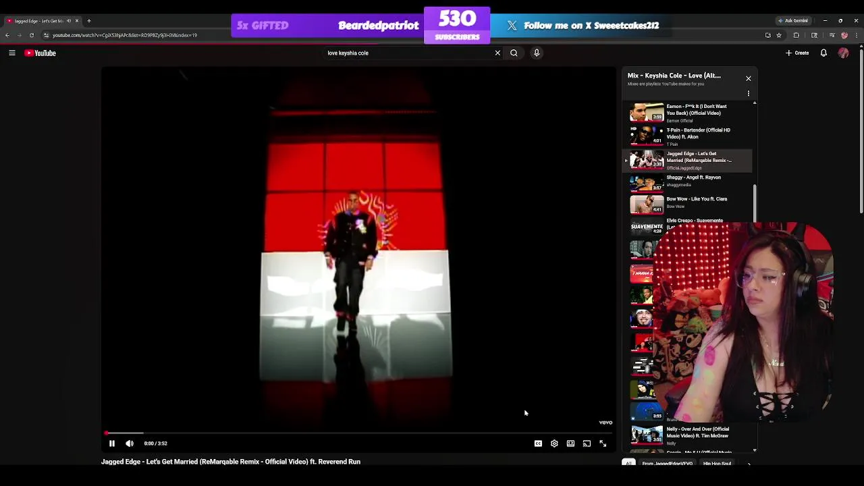The height and width of the screenshot is (486, 864).
Task: Open the Create button
Action: (797, 53)
